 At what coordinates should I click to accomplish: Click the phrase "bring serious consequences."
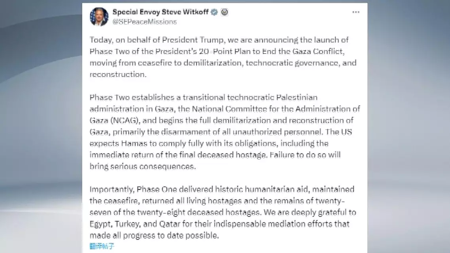pos(143,166)
